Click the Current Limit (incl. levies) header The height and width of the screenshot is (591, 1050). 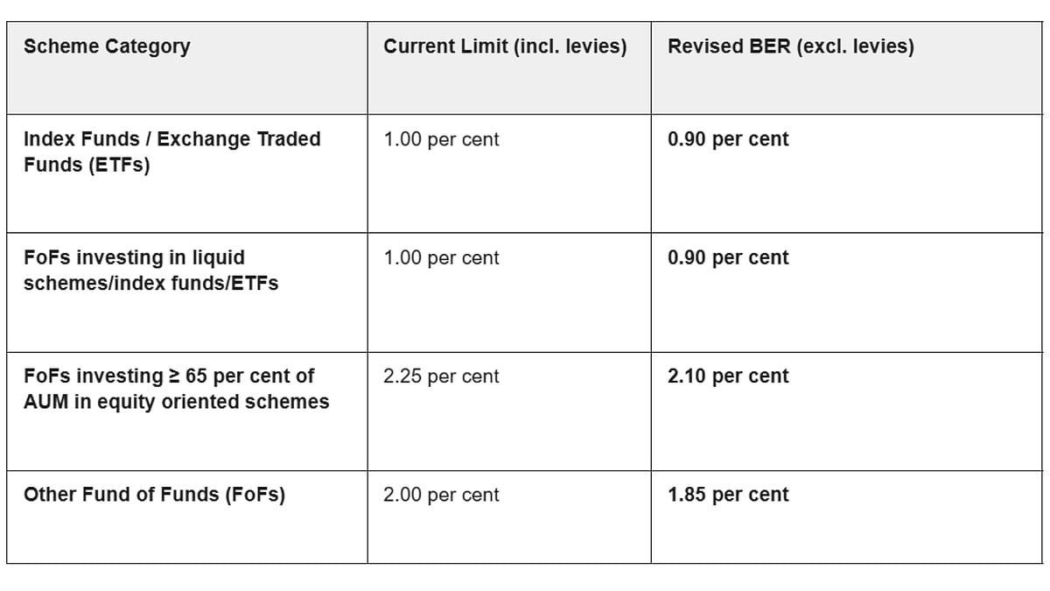[x=505, y=46]
